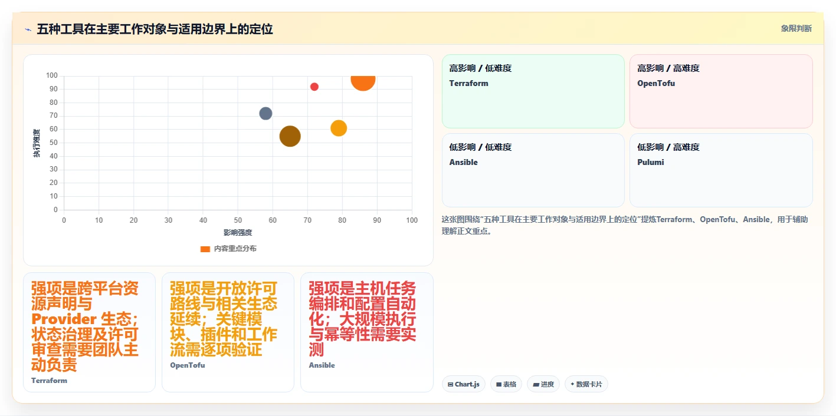Click the 表格 tag chip

point(506,384)
